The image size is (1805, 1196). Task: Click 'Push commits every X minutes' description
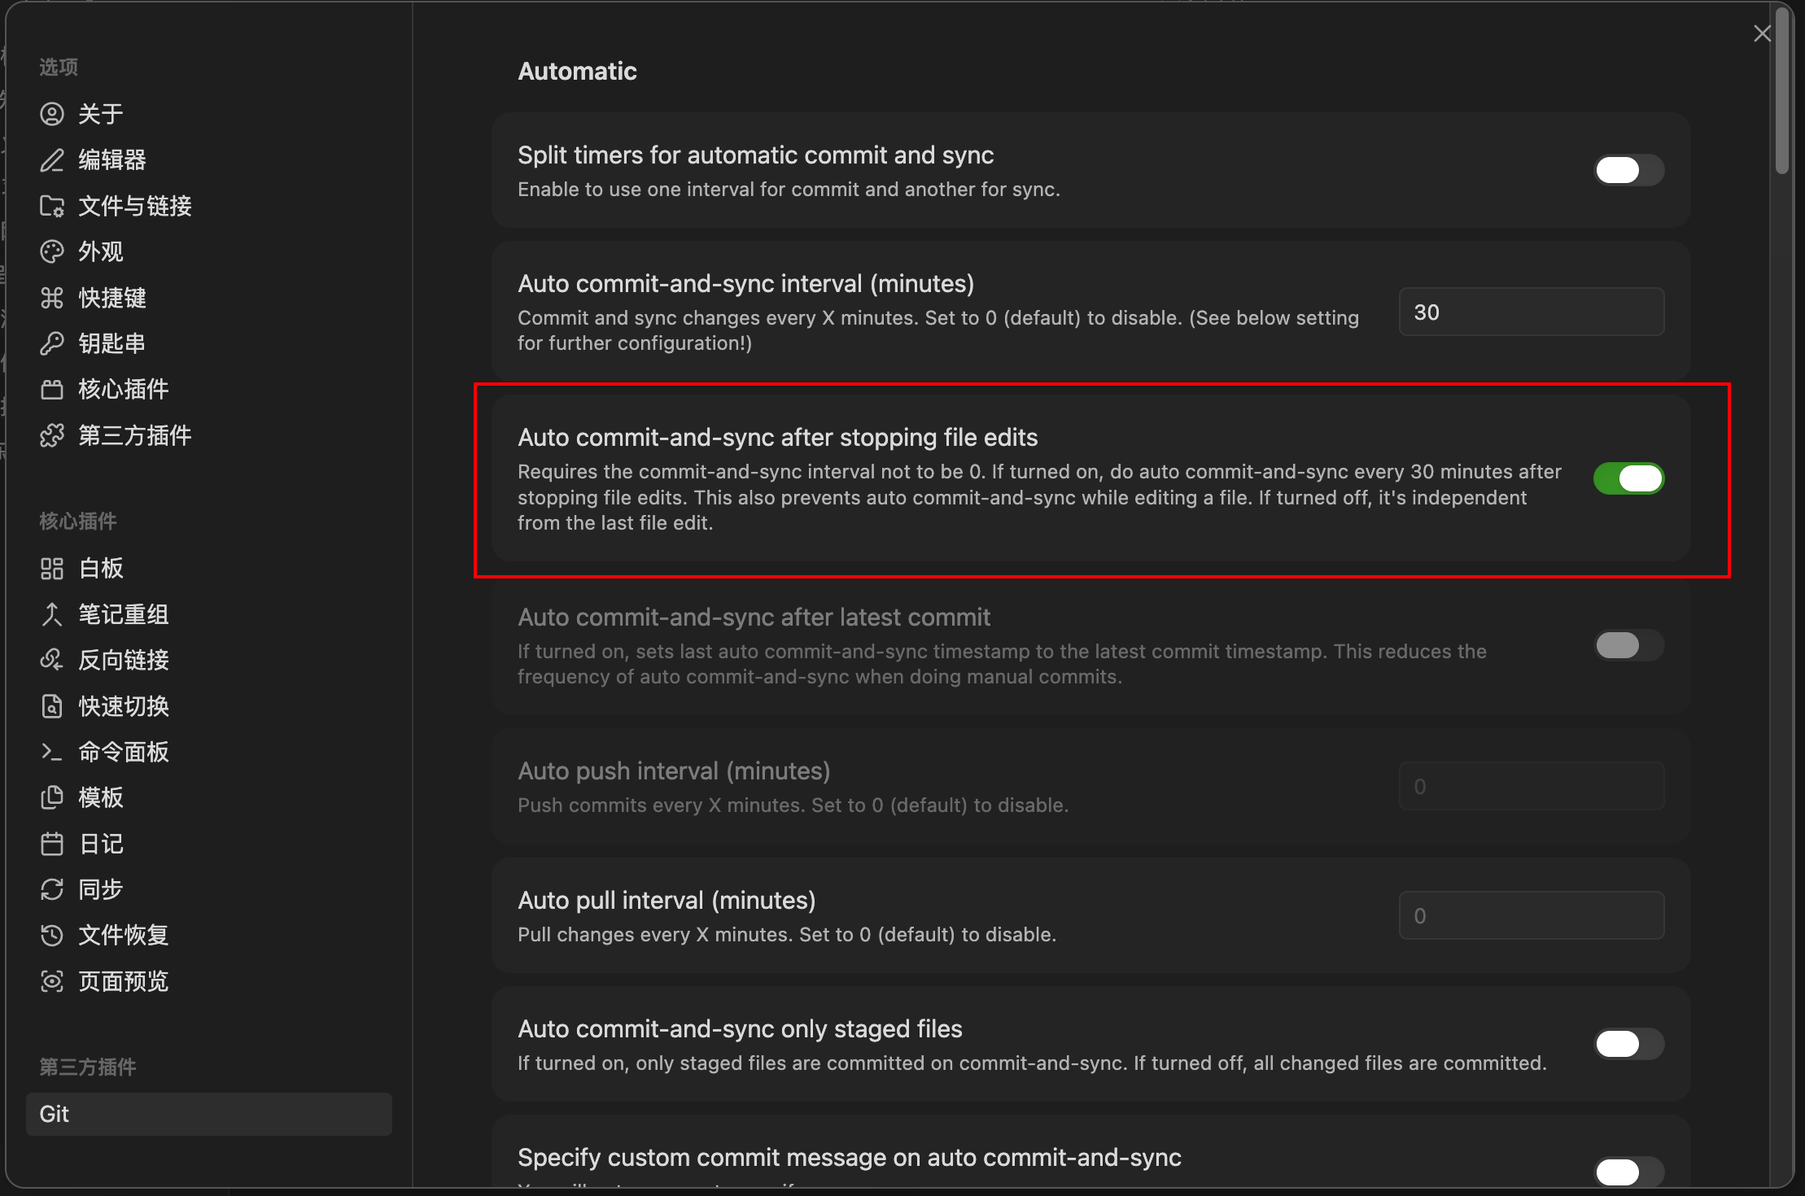793,805
